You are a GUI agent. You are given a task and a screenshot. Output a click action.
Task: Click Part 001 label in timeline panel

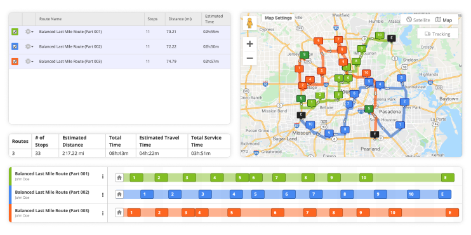click(52, 174)
